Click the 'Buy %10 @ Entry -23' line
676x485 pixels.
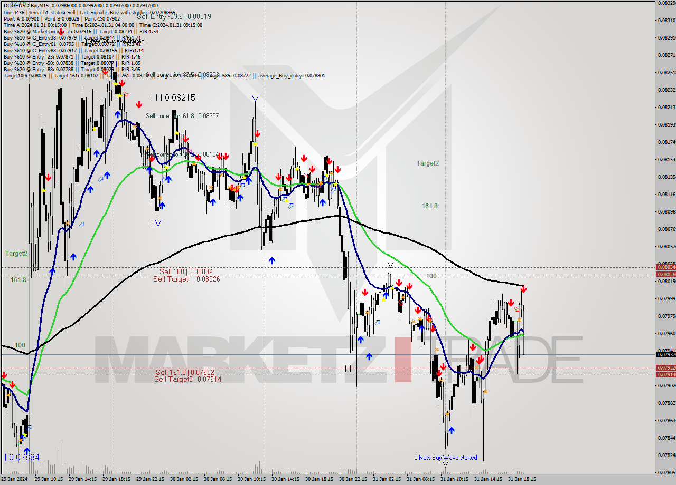(72, 56)
